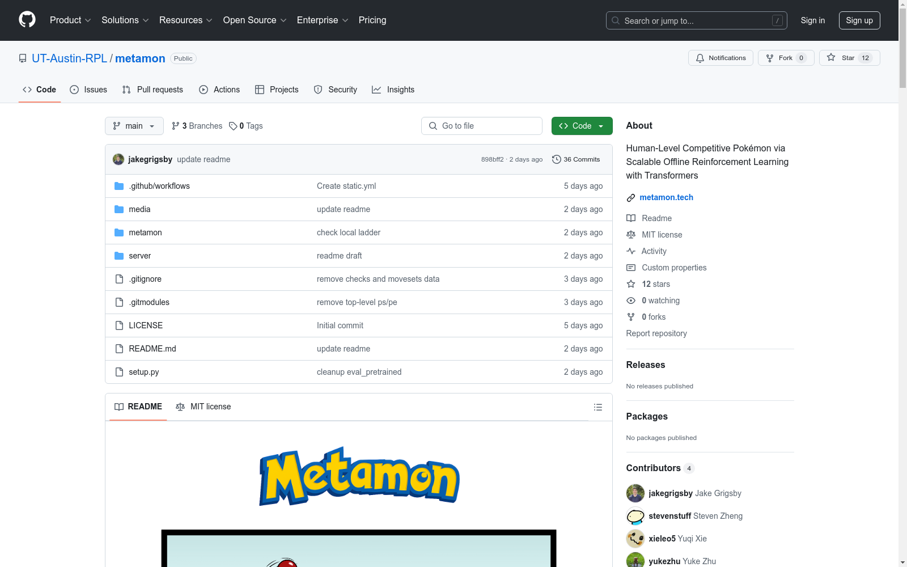This screenshot has height=567, width=907.
Task: Click the setup.py file icon
Action: pyautogui.click(x=119, y=372)
